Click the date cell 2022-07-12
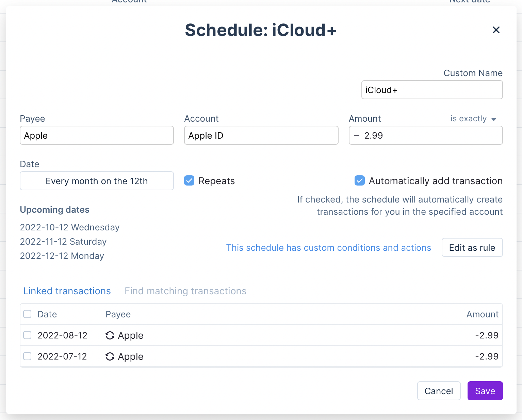Image resolution: width=522 pixels, height=420 pixels. pyautogui.click(x=62, y=356)
